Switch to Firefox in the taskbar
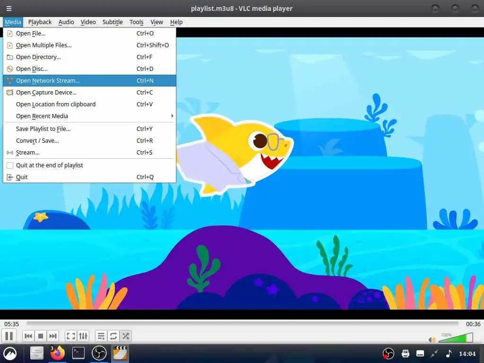This screenshot has height=363, width=484. (x=57, y=353)
